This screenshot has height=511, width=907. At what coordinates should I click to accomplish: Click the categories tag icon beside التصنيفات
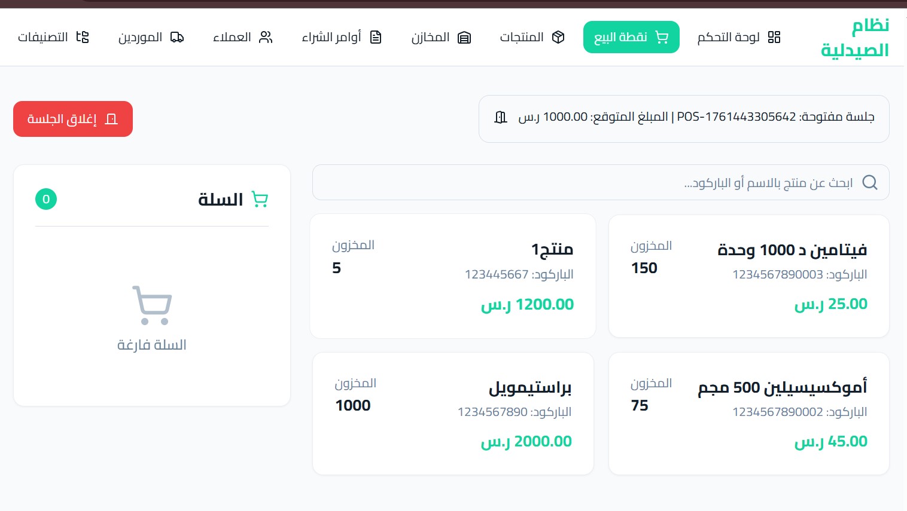[83, 37]
